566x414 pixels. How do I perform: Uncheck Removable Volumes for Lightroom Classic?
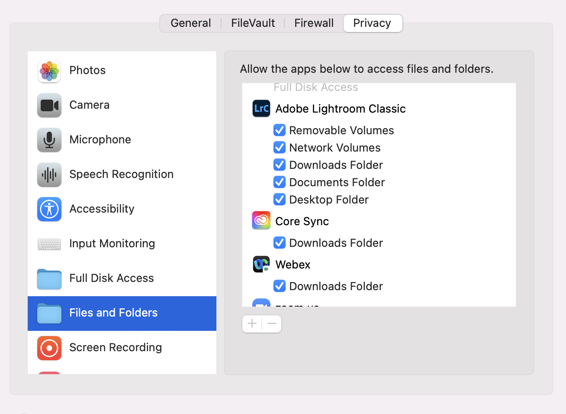point(280,130)
